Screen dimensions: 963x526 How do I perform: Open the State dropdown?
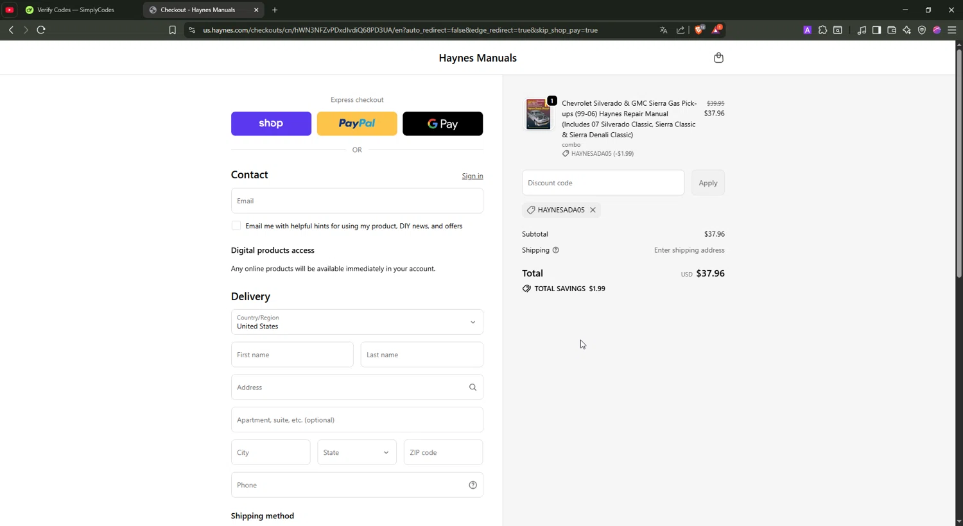point(357,452)
